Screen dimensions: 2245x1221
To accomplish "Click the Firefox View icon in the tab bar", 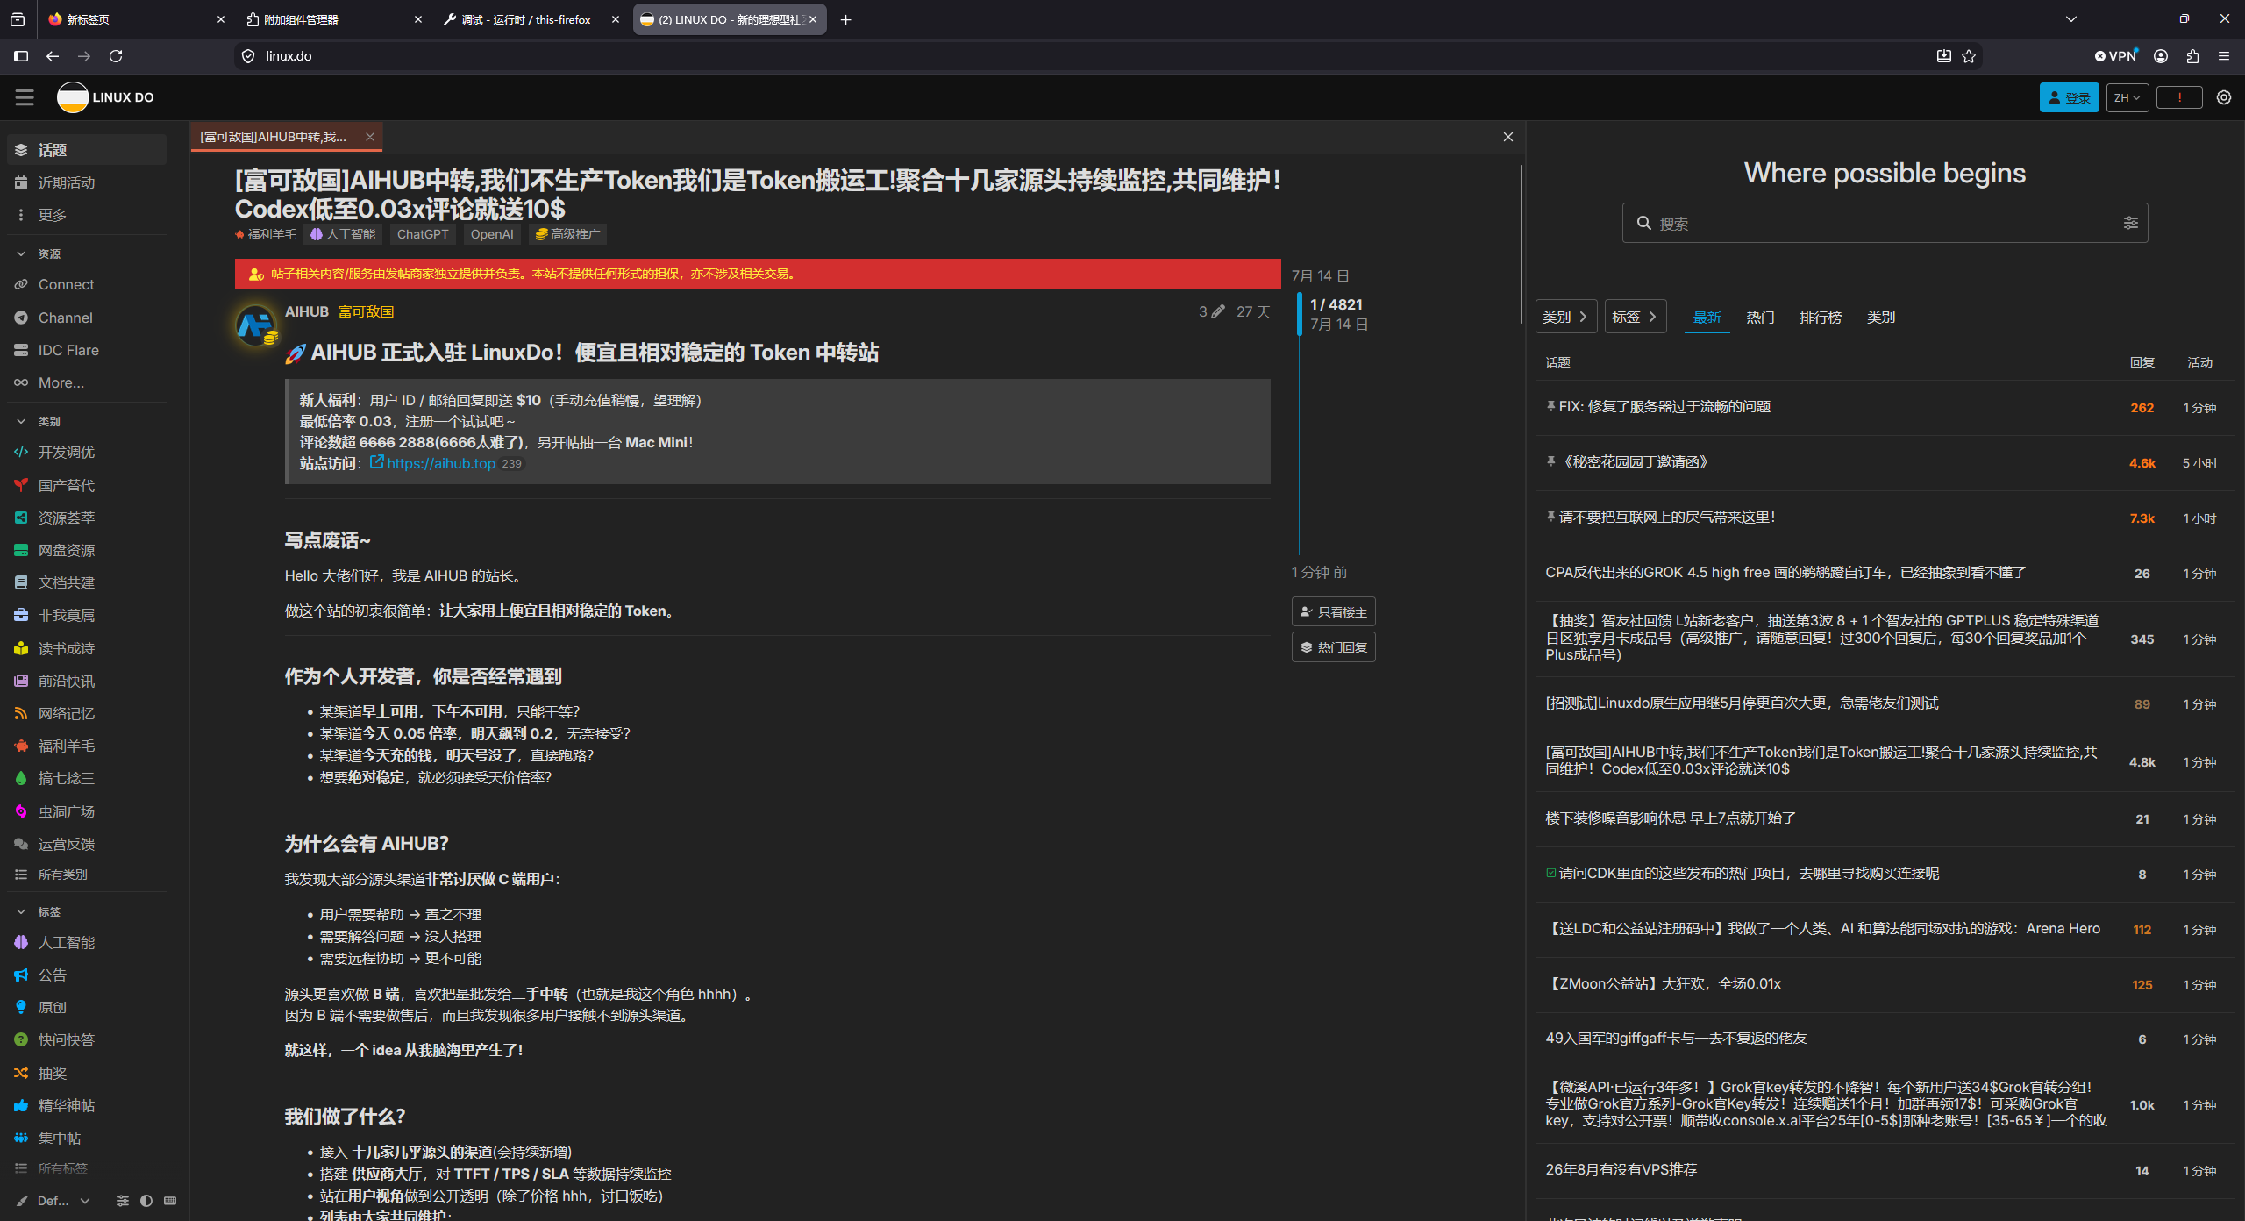I will coord(17,19).
